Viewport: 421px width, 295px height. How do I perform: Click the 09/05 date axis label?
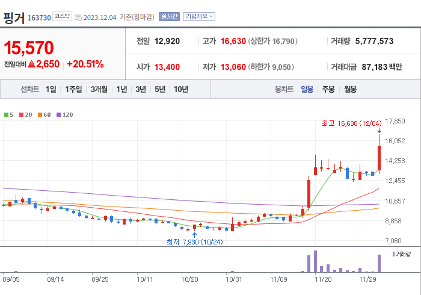tap(11, 279)
